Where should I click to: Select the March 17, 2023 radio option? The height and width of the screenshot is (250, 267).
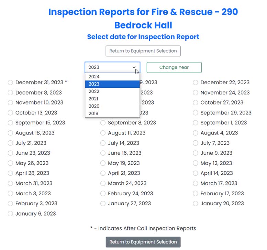[196, 183]
